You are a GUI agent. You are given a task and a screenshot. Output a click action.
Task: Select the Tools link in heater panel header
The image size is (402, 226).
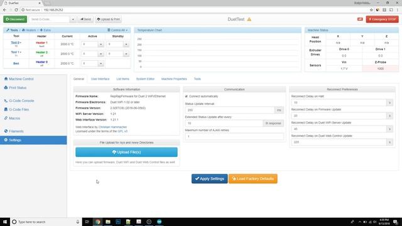click(12, 30)
